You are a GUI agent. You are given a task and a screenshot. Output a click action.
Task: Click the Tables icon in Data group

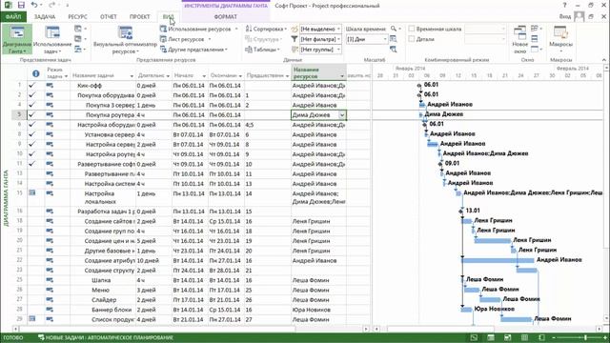tap(249, 50)
